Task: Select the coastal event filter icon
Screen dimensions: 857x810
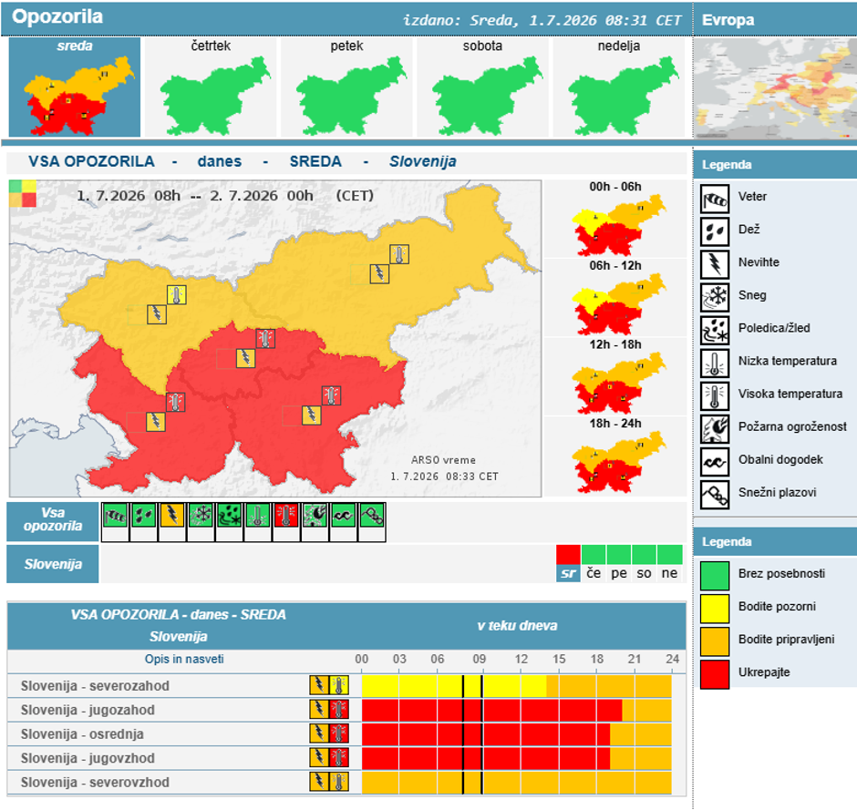Action: (x=343, y=516)
